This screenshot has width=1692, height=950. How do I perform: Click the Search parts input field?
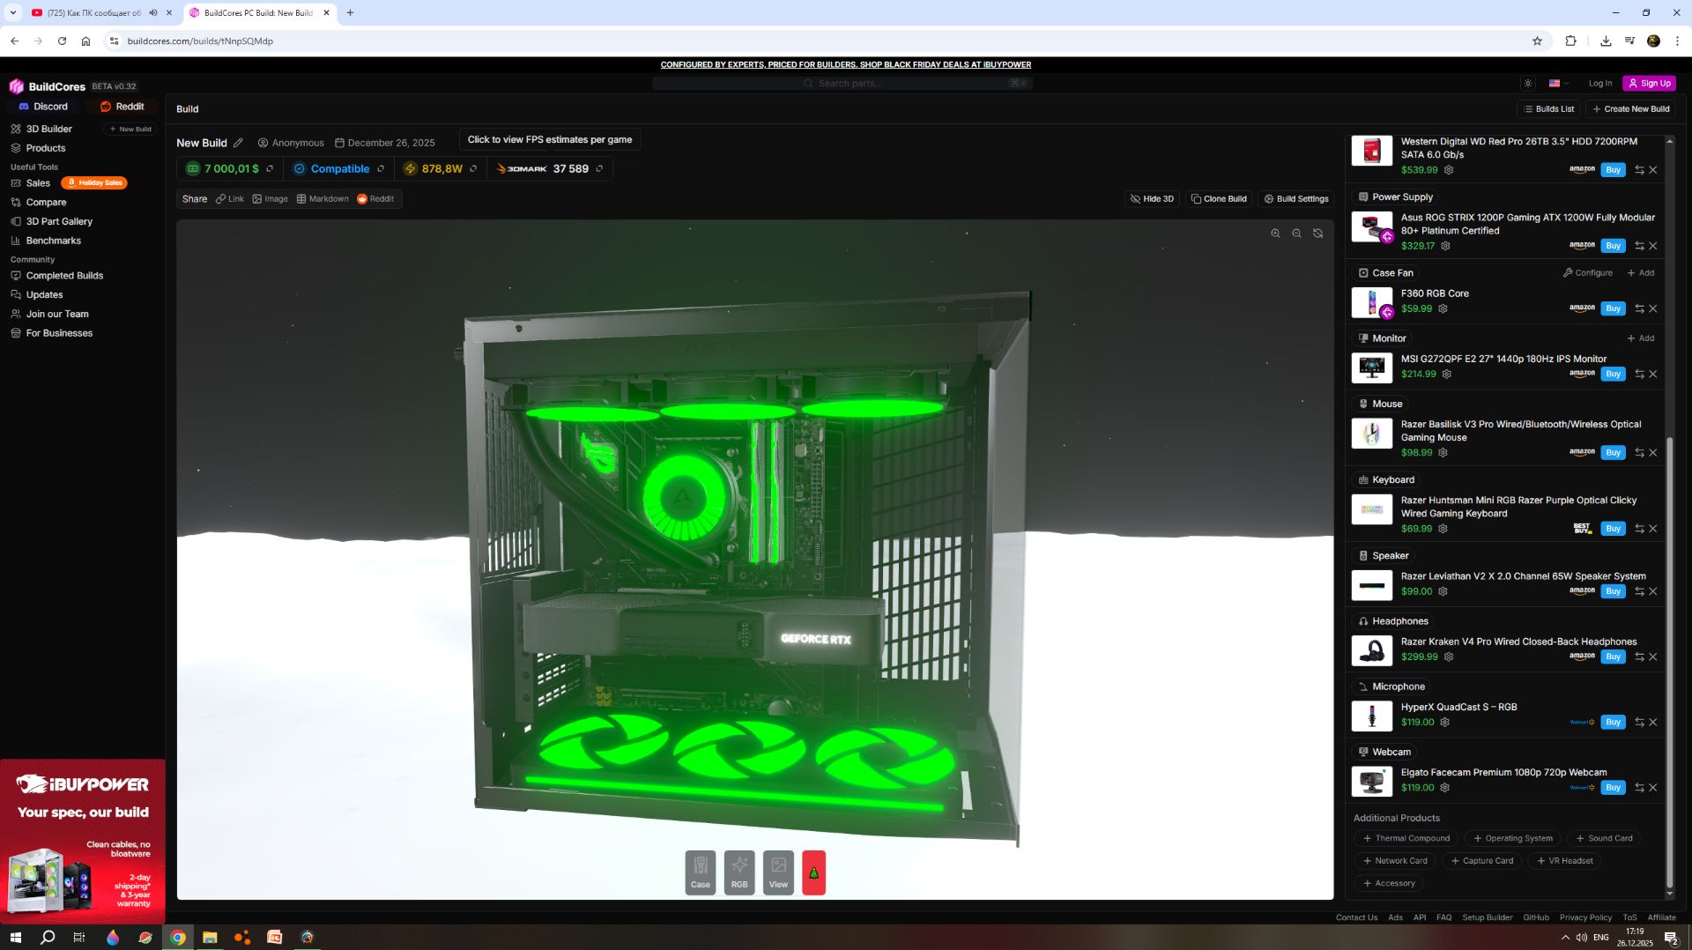(x=842, y=84)
